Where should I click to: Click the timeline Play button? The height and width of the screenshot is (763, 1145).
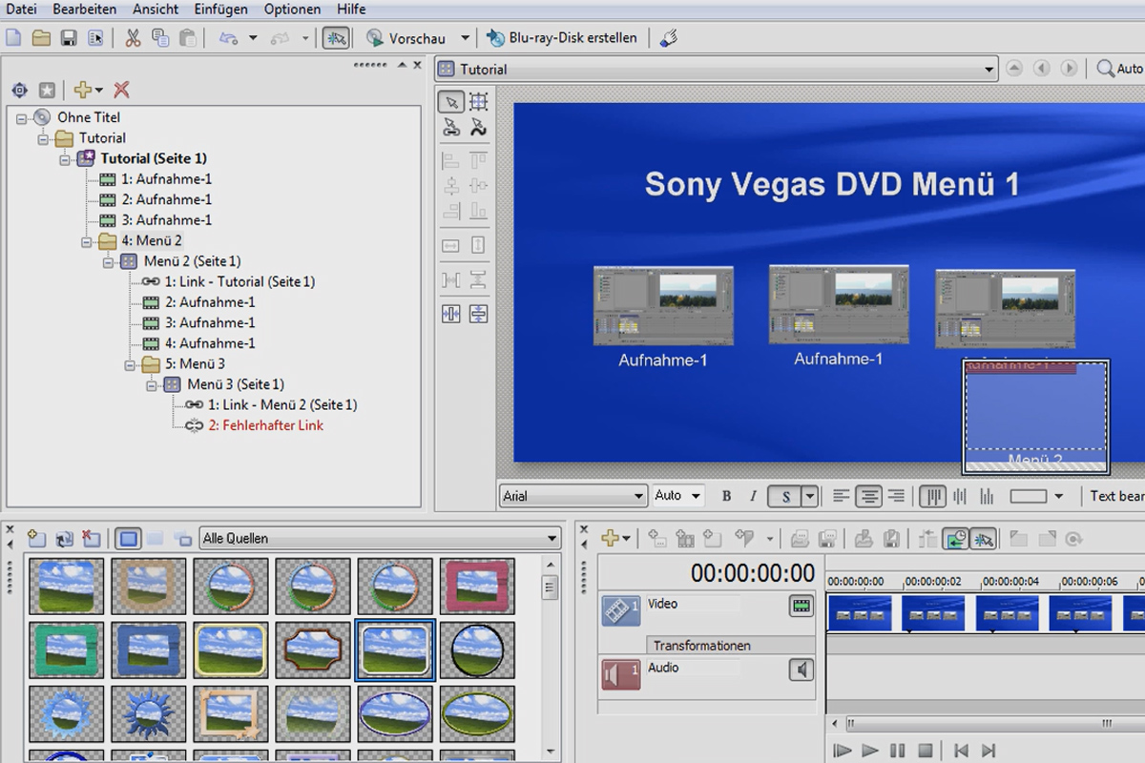coord(869,752)
